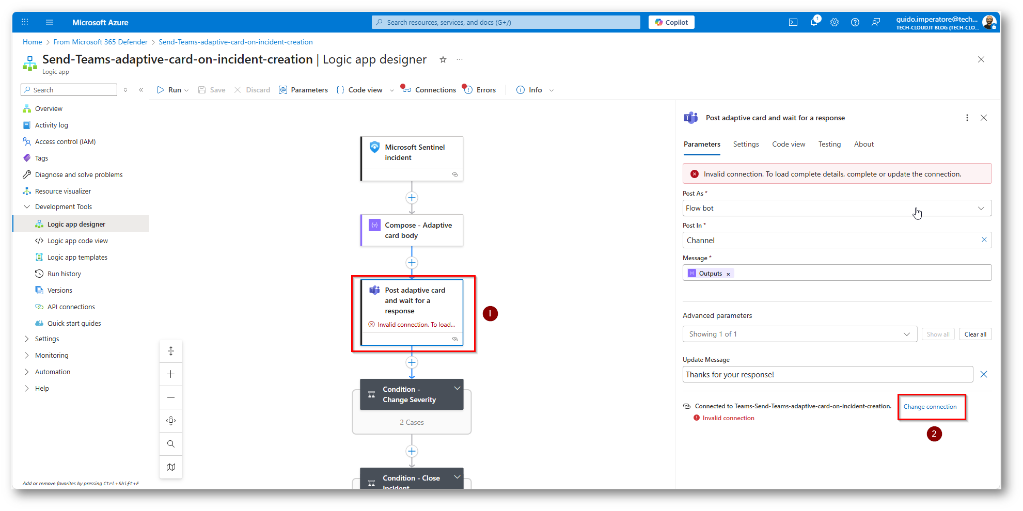Switch to the About tab

pyautogui.click(x=864, y=144)
